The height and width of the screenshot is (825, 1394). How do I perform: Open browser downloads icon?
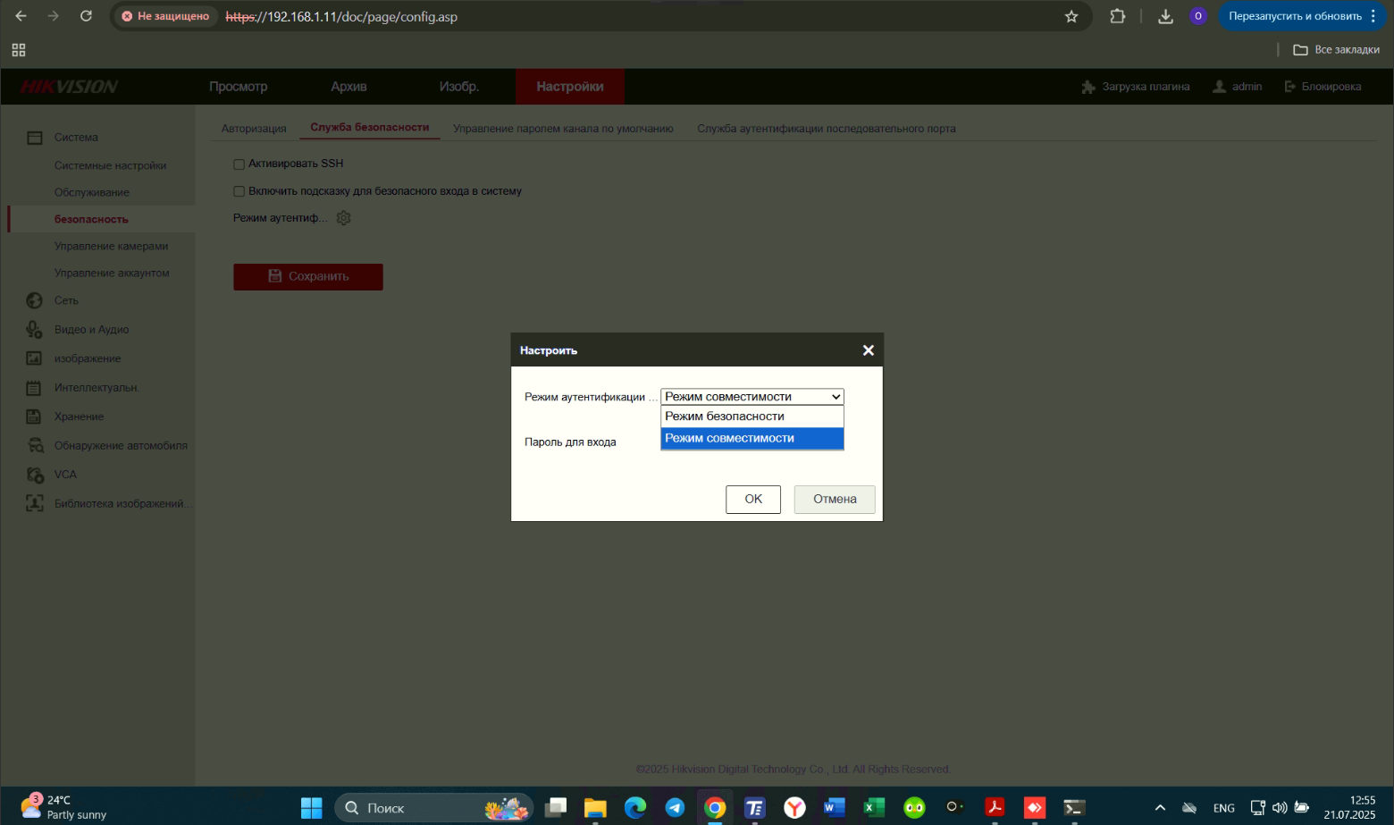coord(1165,16)
